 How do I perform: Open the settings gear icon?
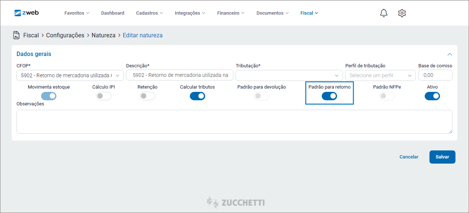(402, 13)
